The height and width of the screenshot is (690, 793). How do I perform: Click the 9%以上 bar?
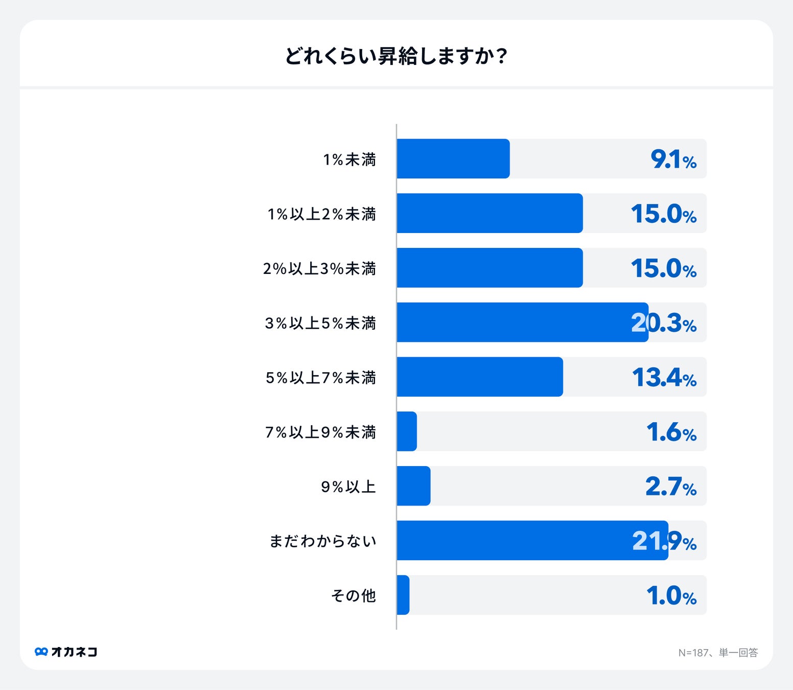(414, 486)
